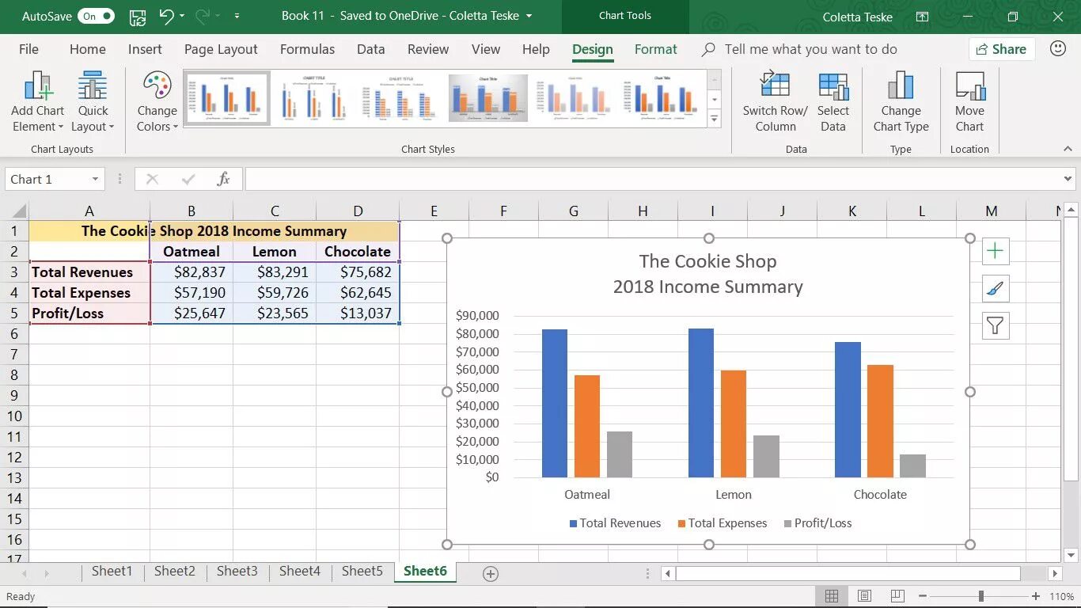Screen dimensions: 1081x608
Task: Switch to Sheet1 tab
Action: [x=112, y=571]
